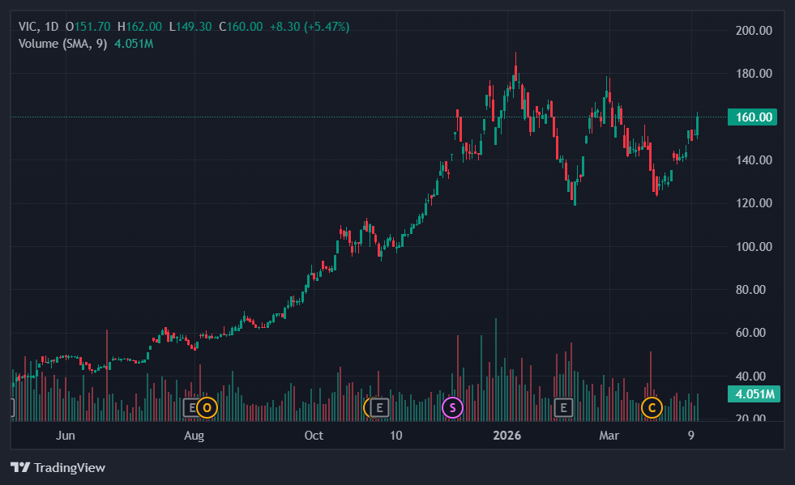795x485 pixels.
Task: Click the 200.00 price scale label
Action: [751, 31]
